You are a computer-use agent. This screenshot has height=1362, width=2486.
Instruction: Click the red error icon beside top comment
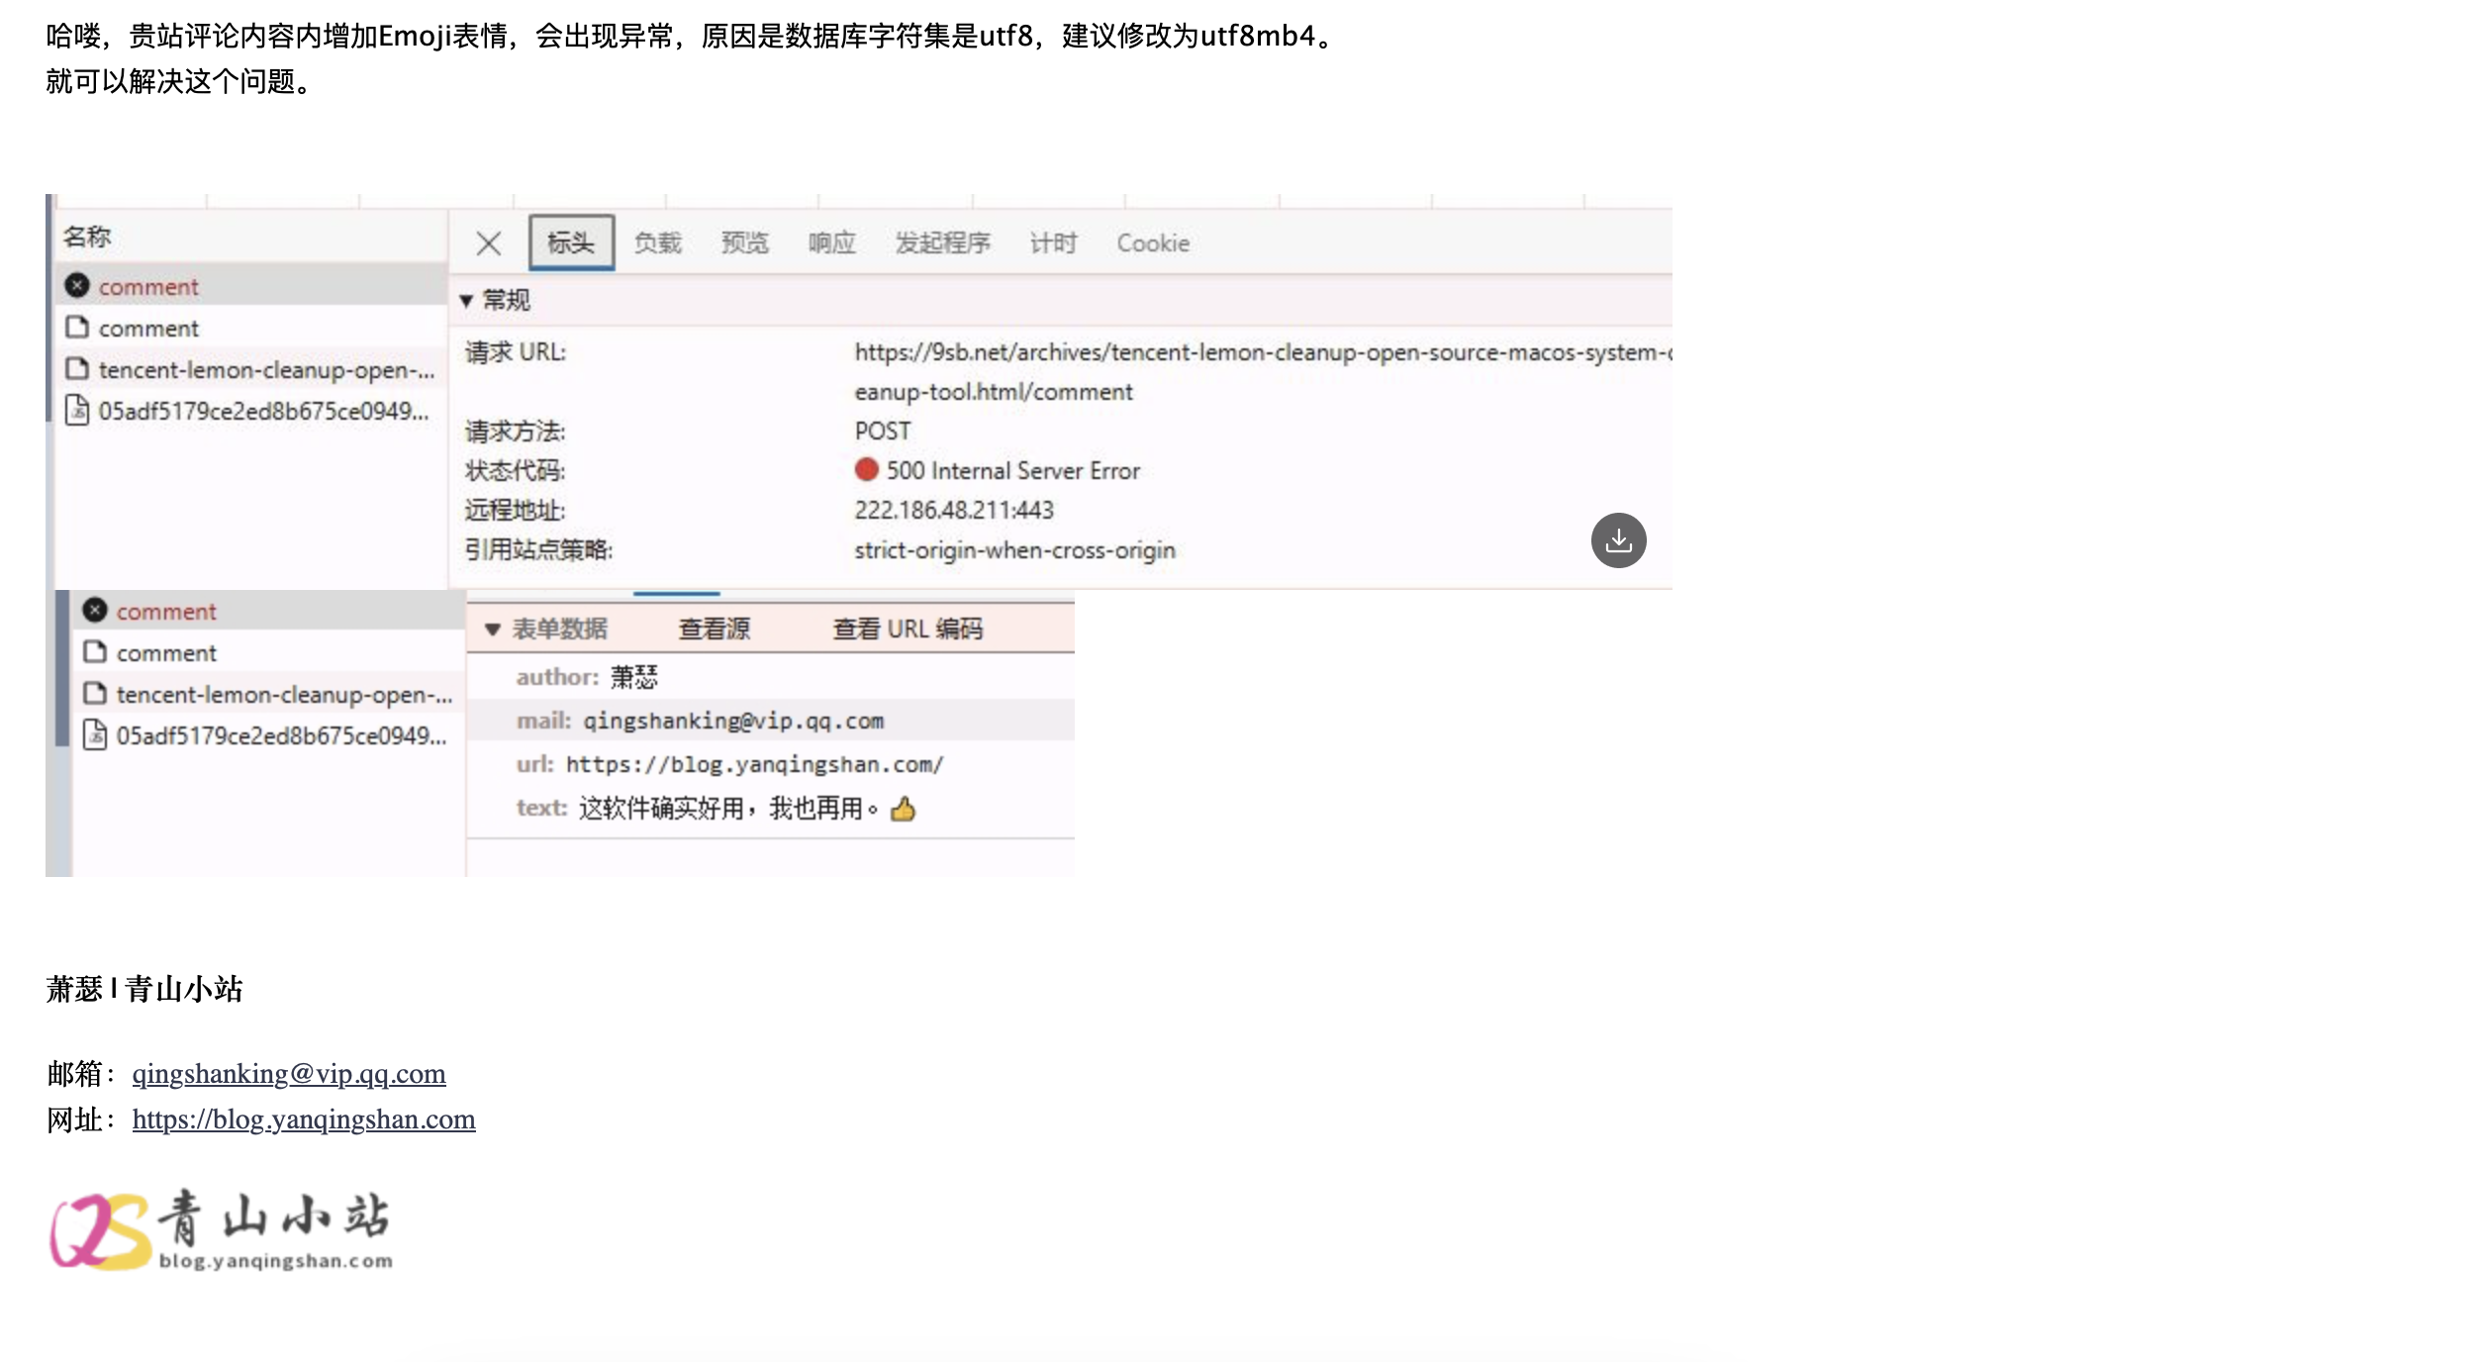pyautogui.click(x=77, y=286)
